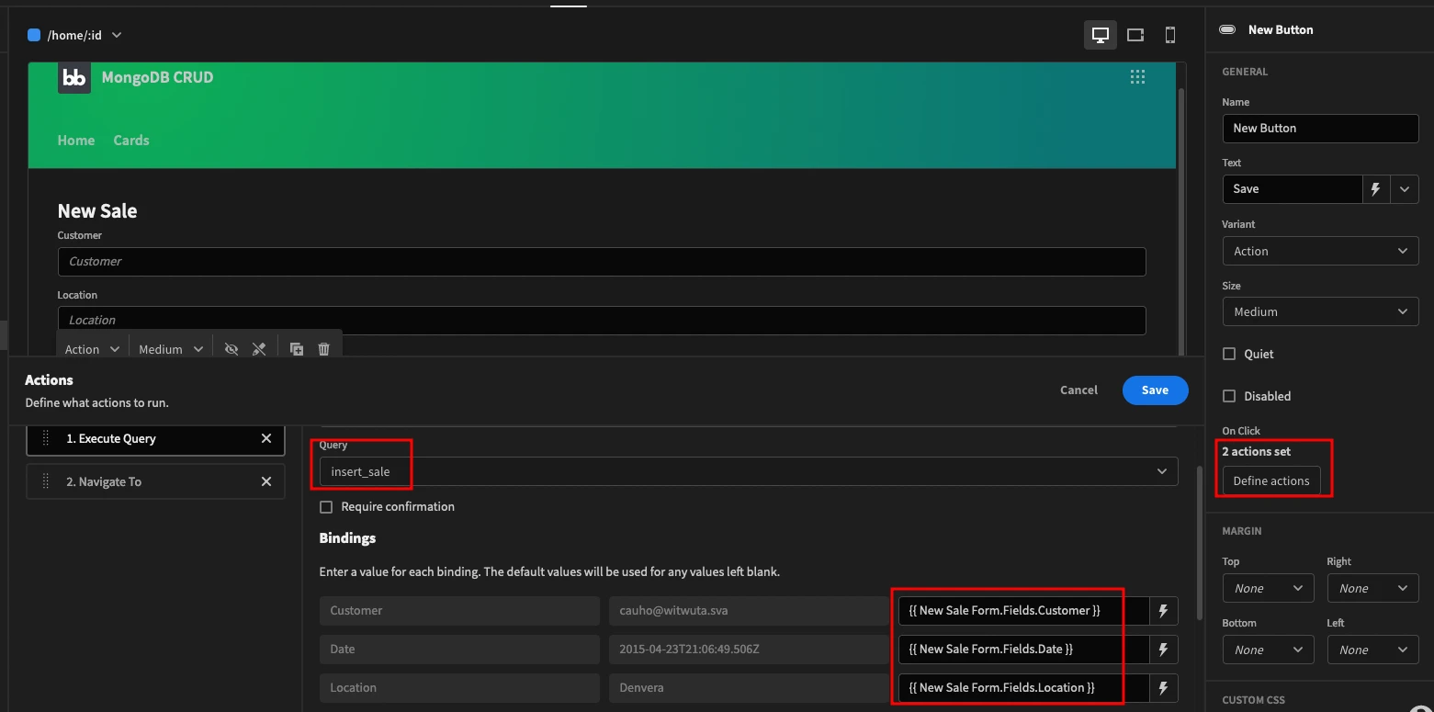Click the Customer binding value field
1434x712 pixels.
point(1023,610)
